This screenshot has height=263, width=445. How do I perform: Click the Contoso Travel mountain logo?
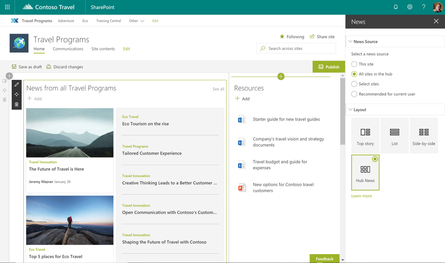click(28, 7)
